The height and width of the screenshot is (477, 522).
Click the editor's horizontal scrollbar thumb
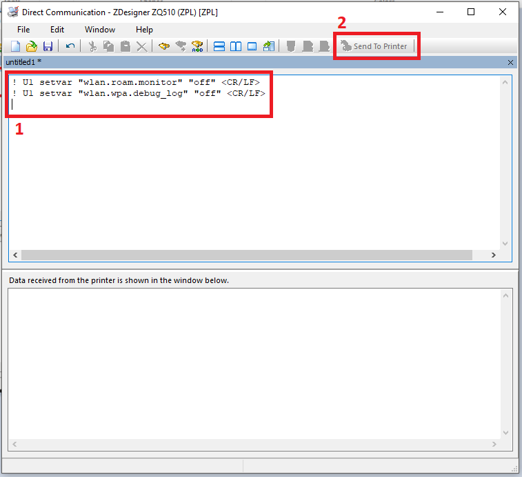click(247, 255)
